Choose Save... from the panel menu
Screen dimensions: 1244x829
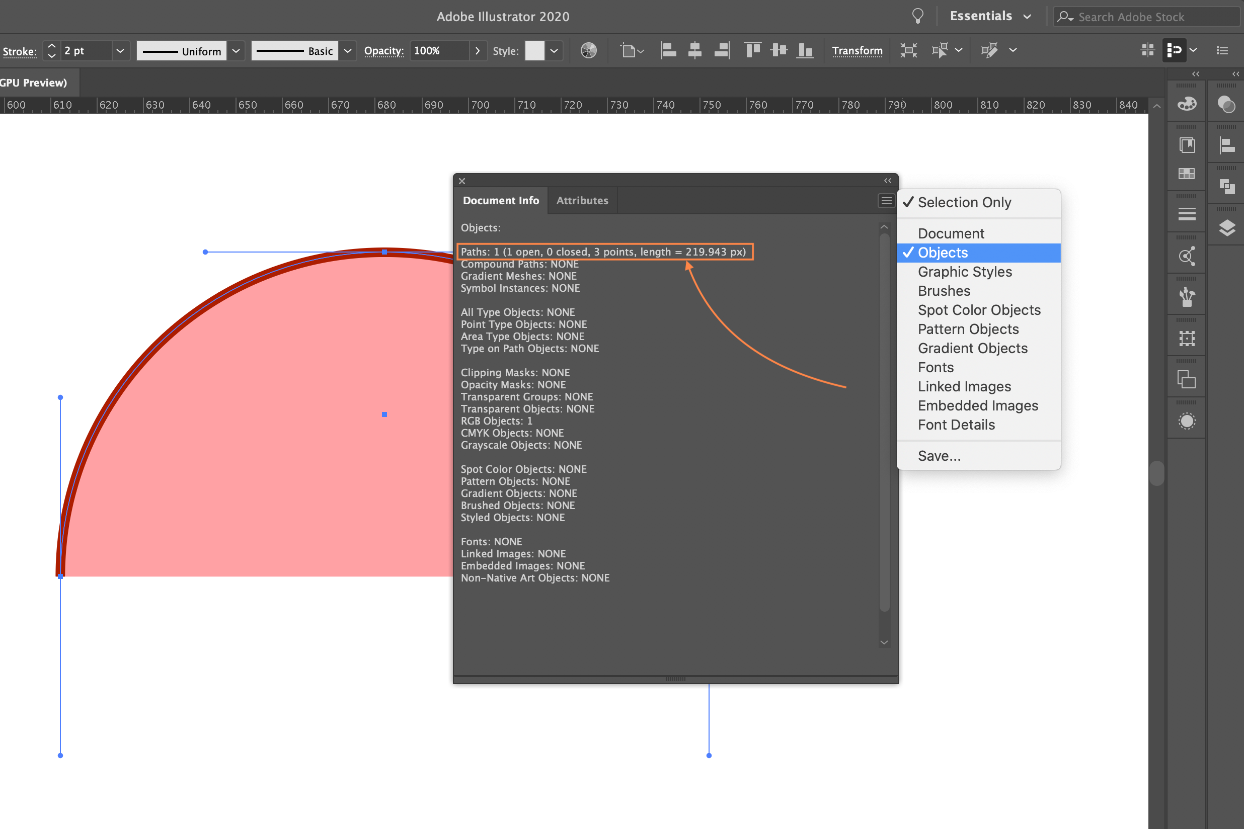[x=939, y=456]
